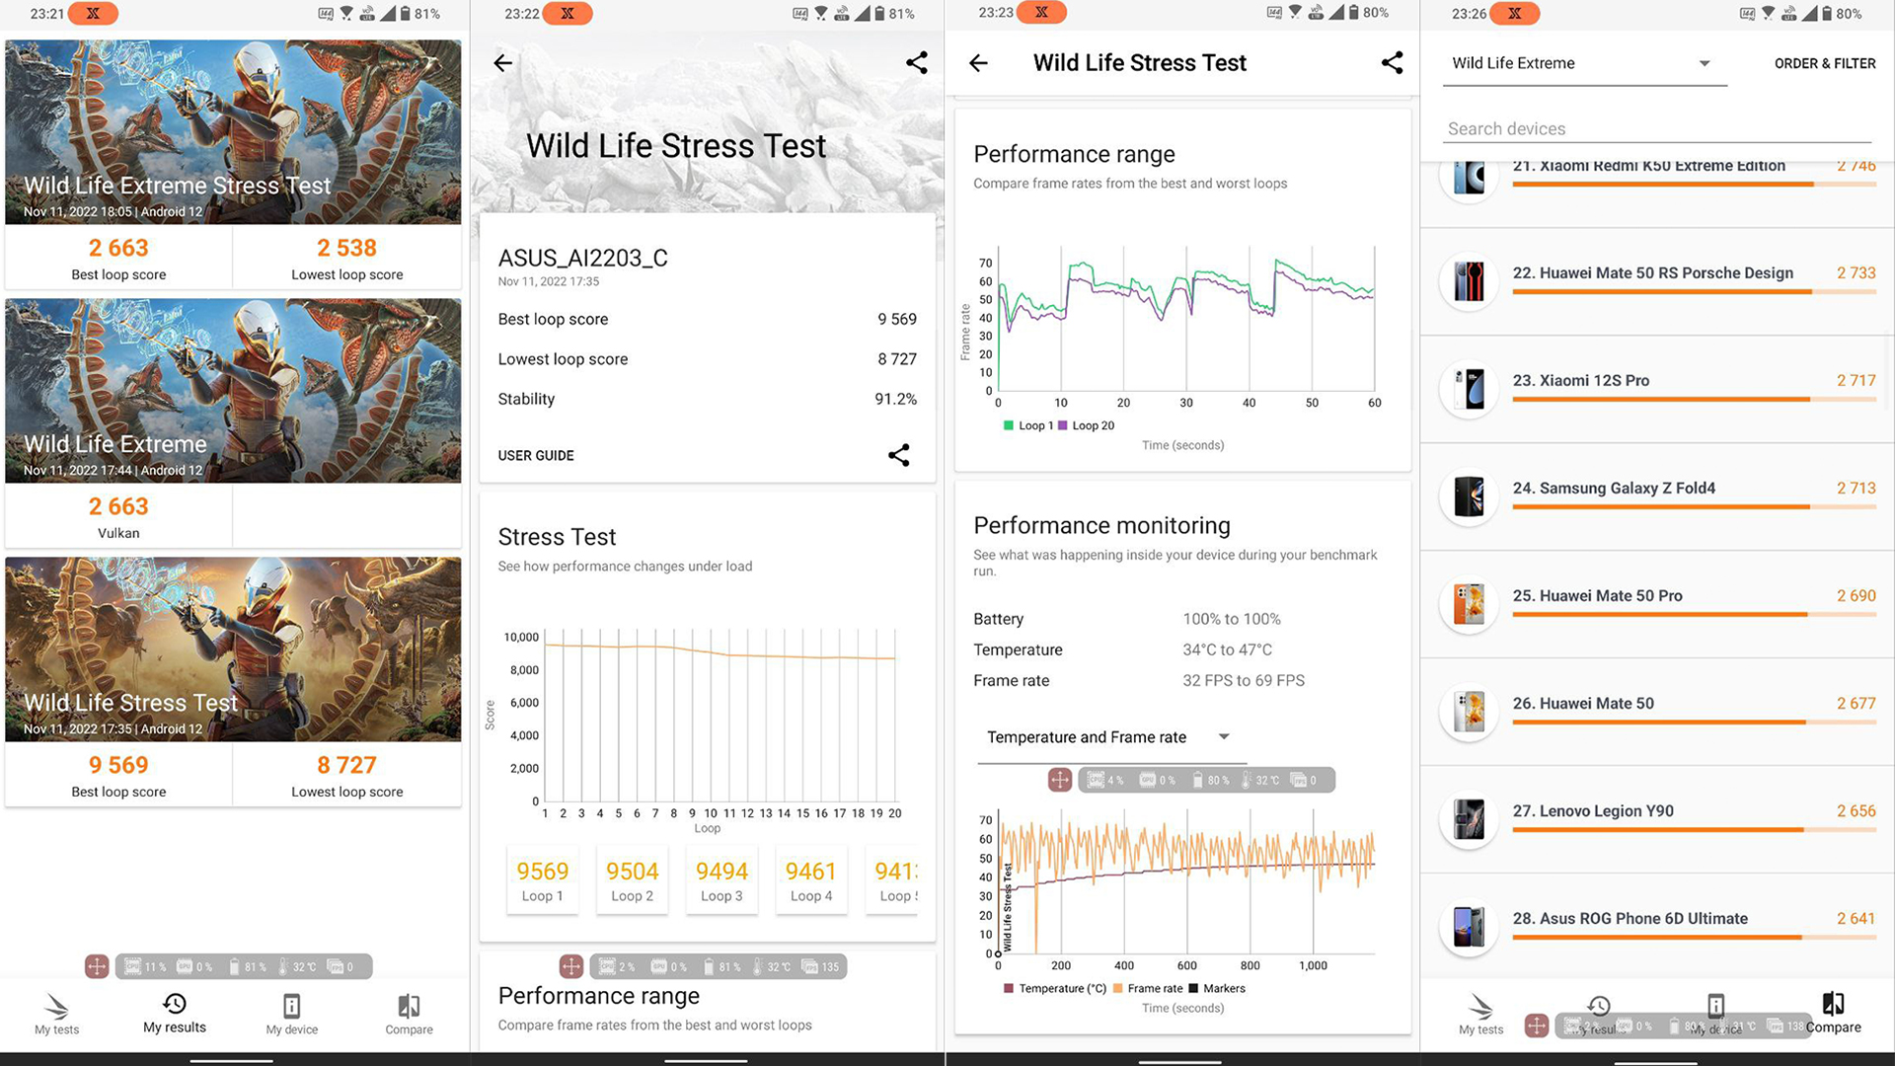Tap Markers legend swatch
Screen dimensions: 1895x1066
(1194, 988)
